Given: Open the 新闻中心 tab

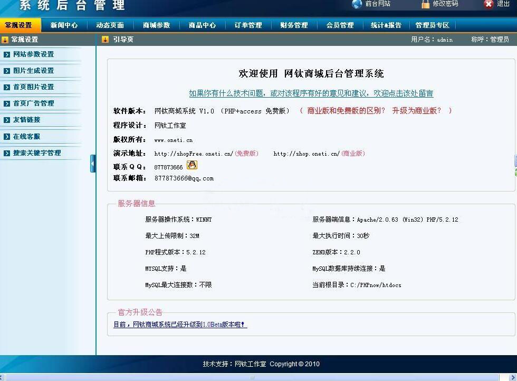Looking at the screenshot, I should point(64,25).
